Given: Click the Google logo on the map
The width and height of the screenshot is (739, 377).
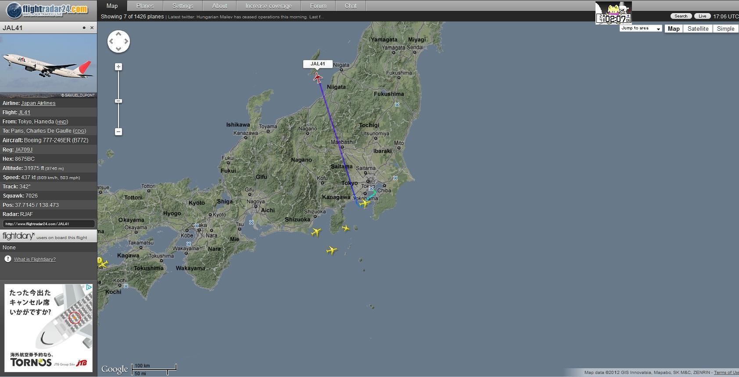Looking at the screenshot, I should pos(115,369).
